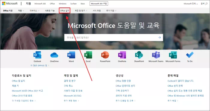Expand the 계정 및 청구 dropdown
The image size is (210, 111).
pyautogui.click(x=81, y=10)
